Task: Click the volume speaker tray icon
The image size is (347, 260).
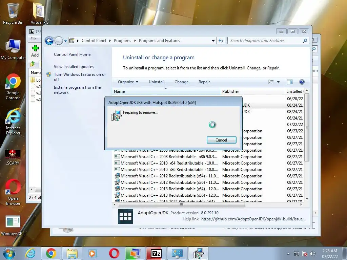Action: (x=313, y=254)
